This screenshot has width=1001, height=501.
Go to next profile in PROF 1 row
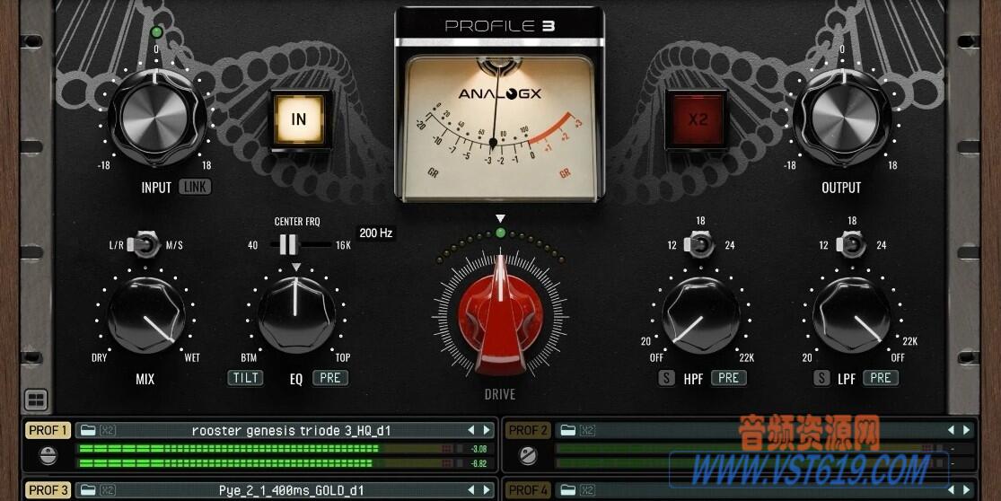[x=487, y=430]
